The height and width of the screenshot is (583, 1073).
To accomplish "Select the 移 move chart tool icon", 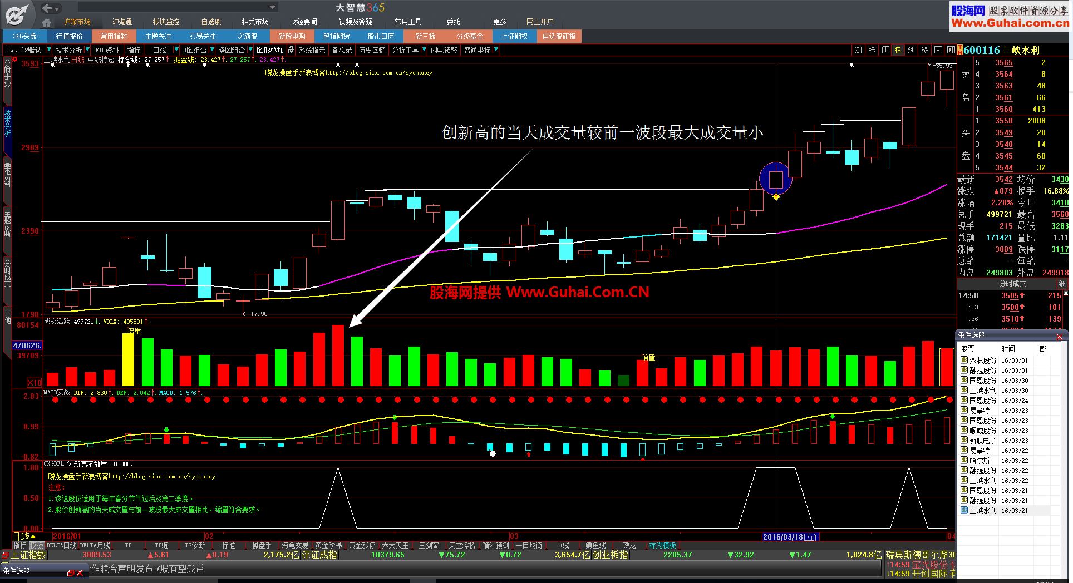I will 924,50.
